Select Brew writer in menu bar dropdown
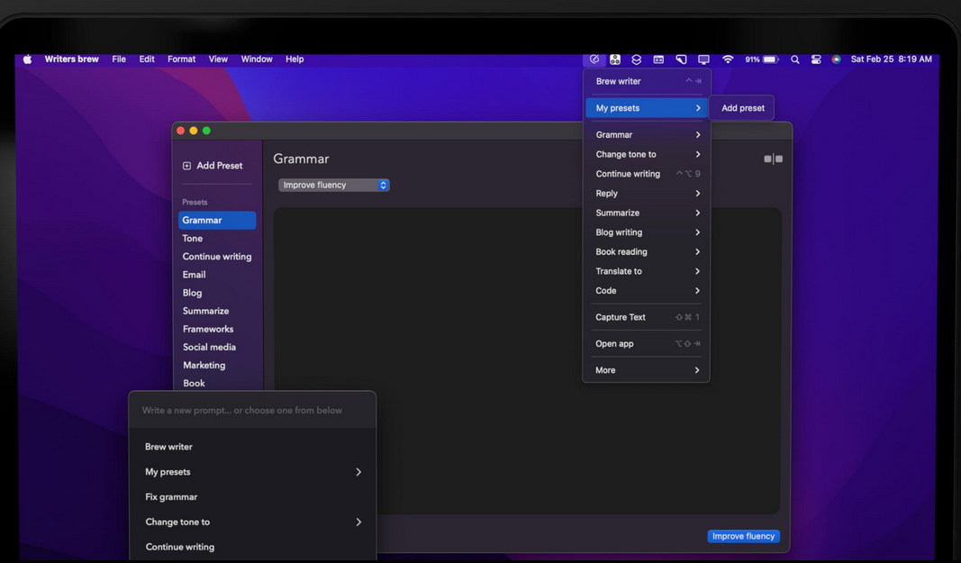The width and height of the screenshot is (961, 563). (x=647, y=81)
